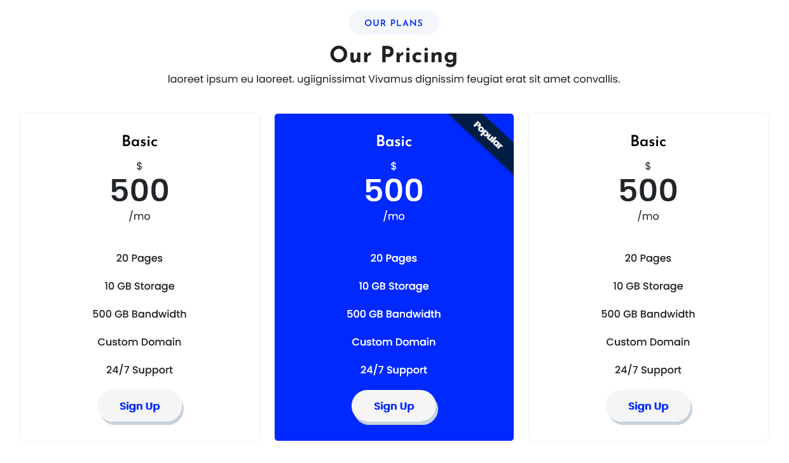This screenshot has width=789, height=463.
Task: Click Custom Domain on the right card
Action: [x=648, y=342]
